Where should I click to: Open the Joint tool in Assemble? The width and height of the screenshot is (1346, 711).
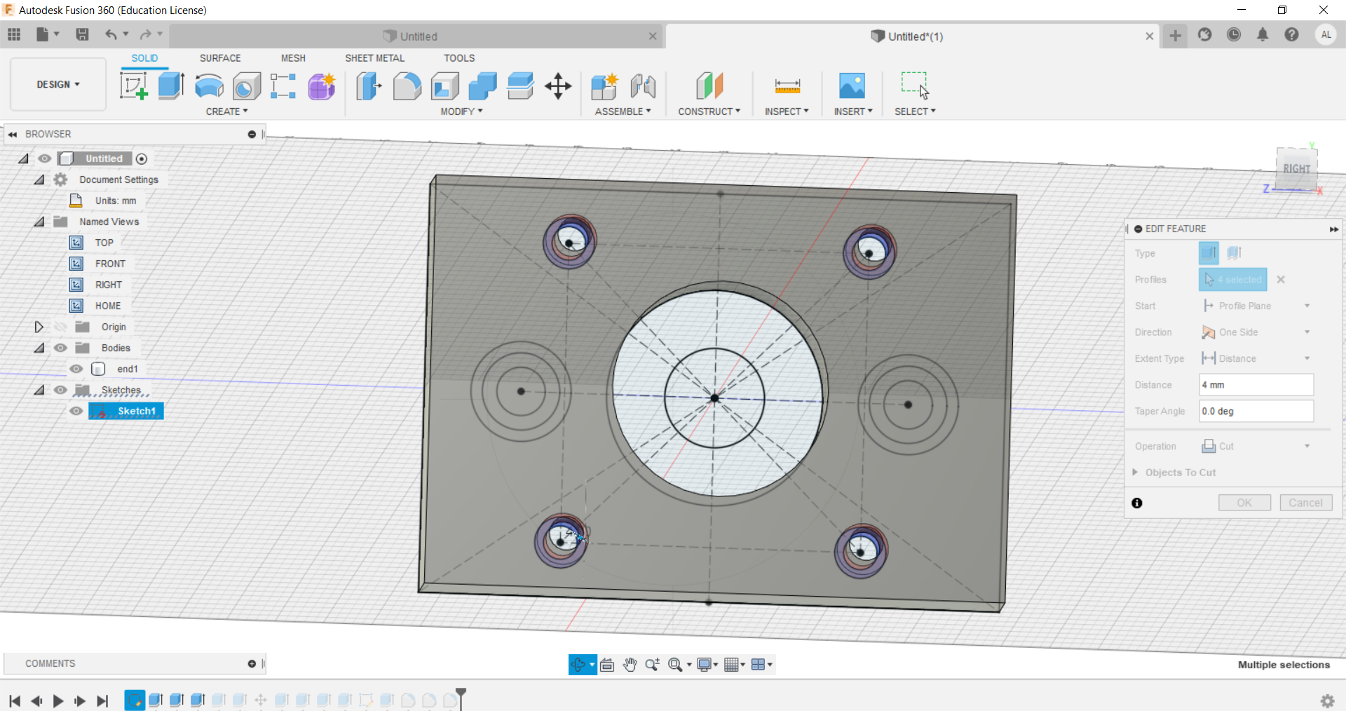pyautogui.click(x=642, y=86)
